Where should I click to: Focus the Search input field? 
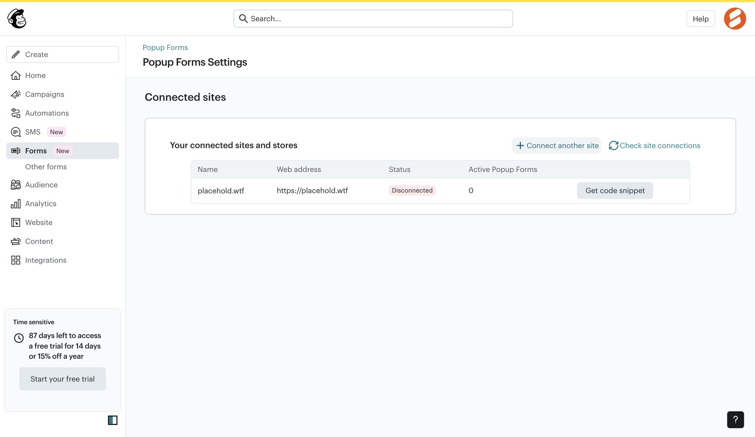pyautogui.click(x=373, y=19)
